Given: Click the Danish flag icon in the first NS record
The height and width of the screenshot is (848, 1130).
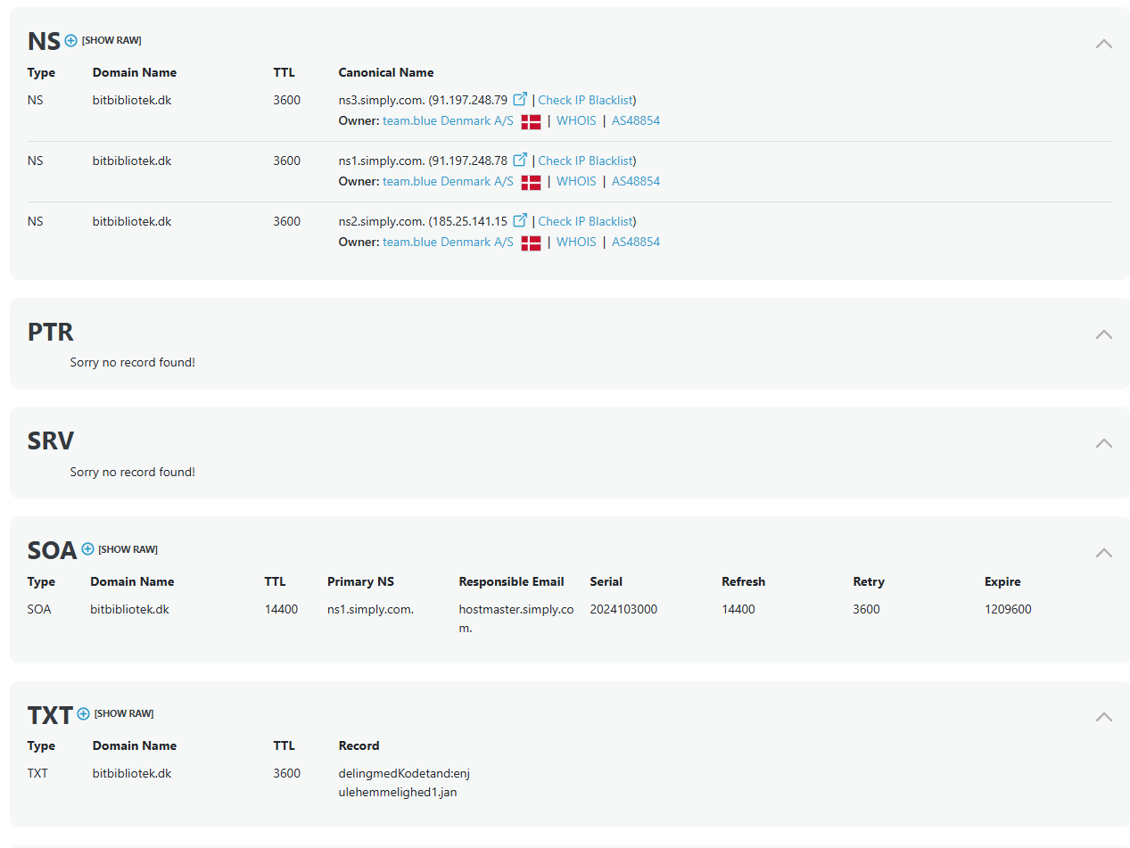Looking at the screenshot, I should [x=531, y=120].
